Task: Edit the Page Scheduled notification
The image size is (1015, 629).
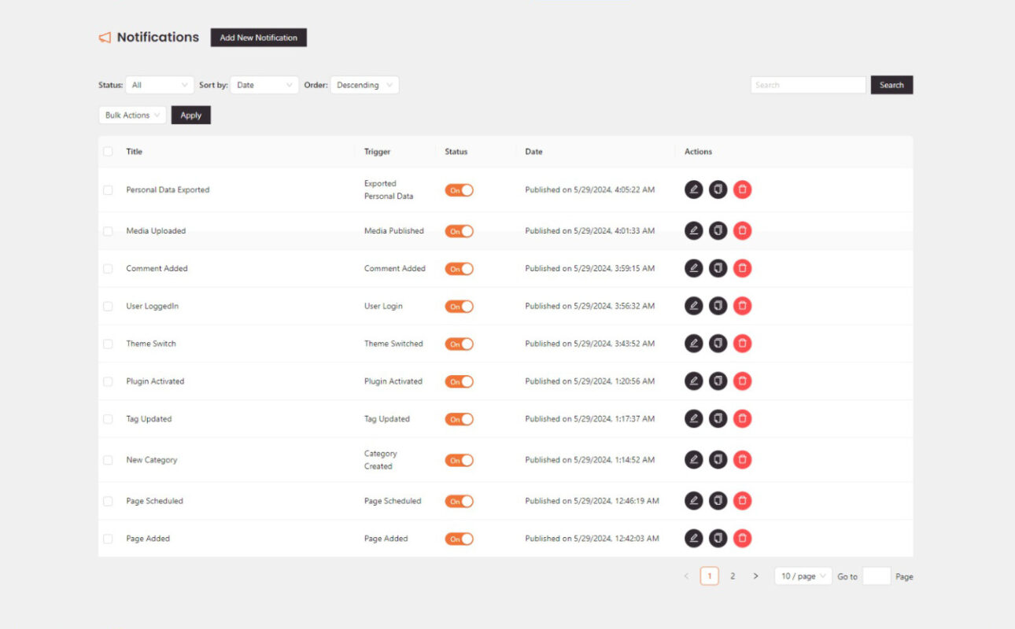Action: [693, 500]
